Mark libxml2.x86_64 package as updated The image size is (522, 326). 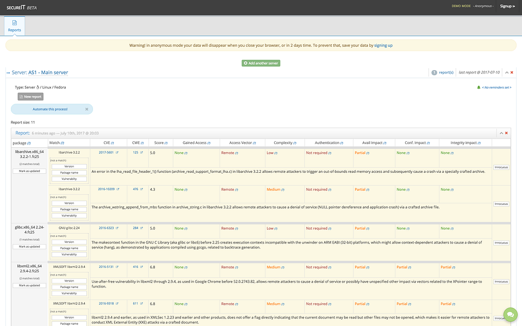[x=29, y=285]
